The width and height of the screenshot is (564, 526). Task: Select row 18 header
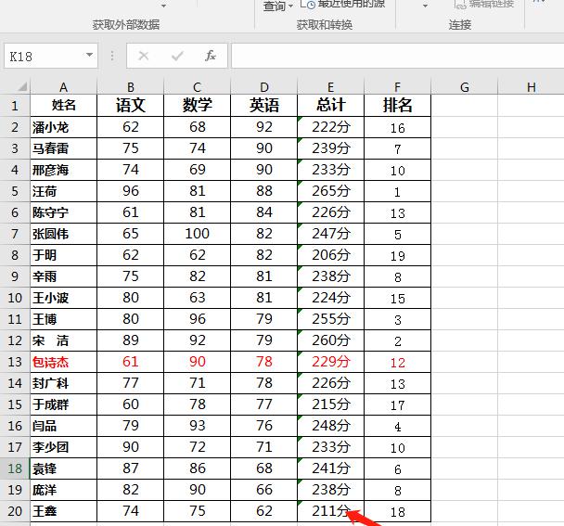click(x=15, y=468)
